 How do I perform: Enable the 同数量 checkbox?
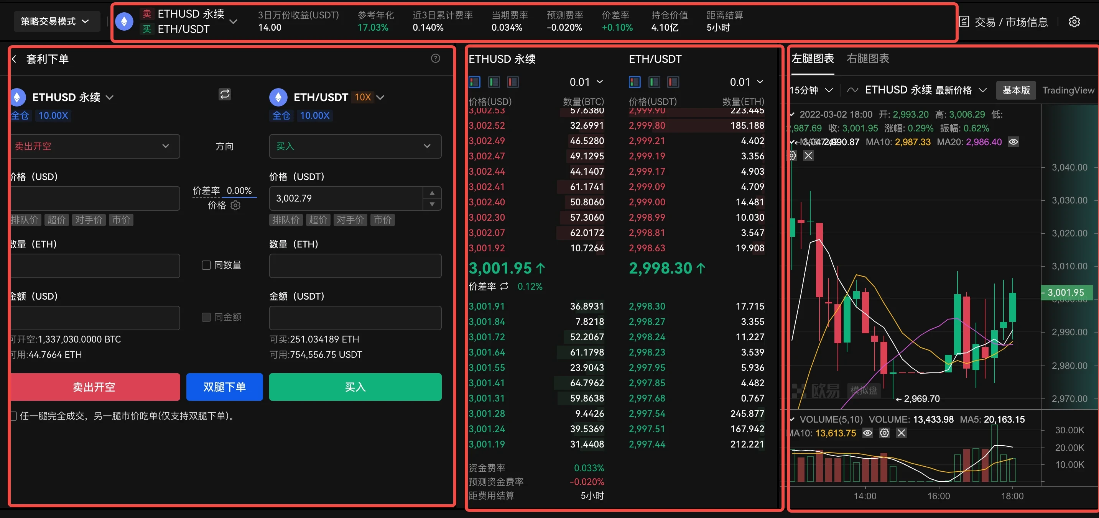(206, 265)
